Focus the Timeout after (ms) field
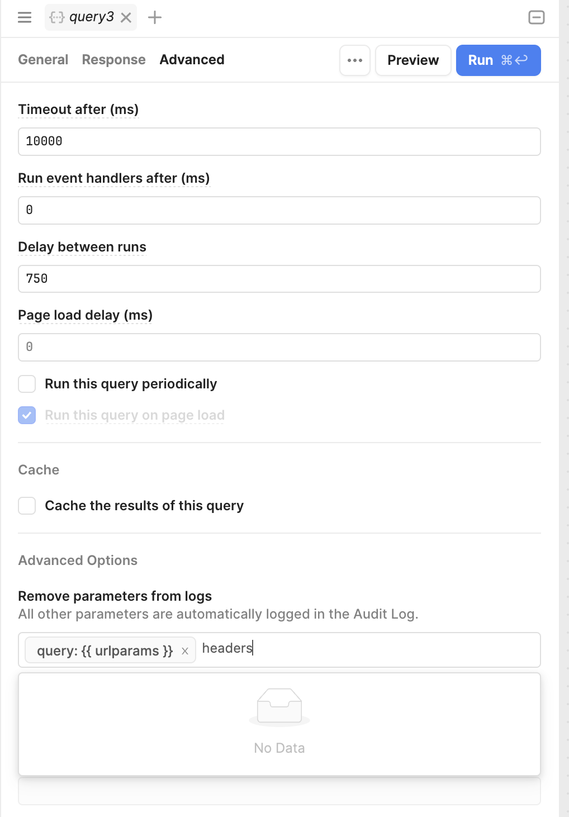Screen dimensions: 569x817 tap(279, 141)
